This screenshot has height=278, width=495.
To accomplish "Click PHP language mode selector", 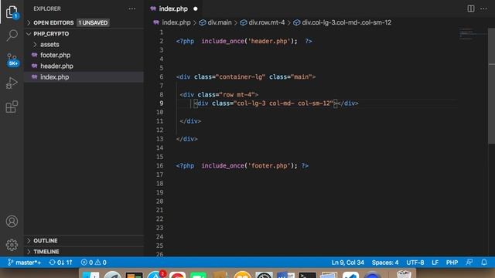I will 452,263.
